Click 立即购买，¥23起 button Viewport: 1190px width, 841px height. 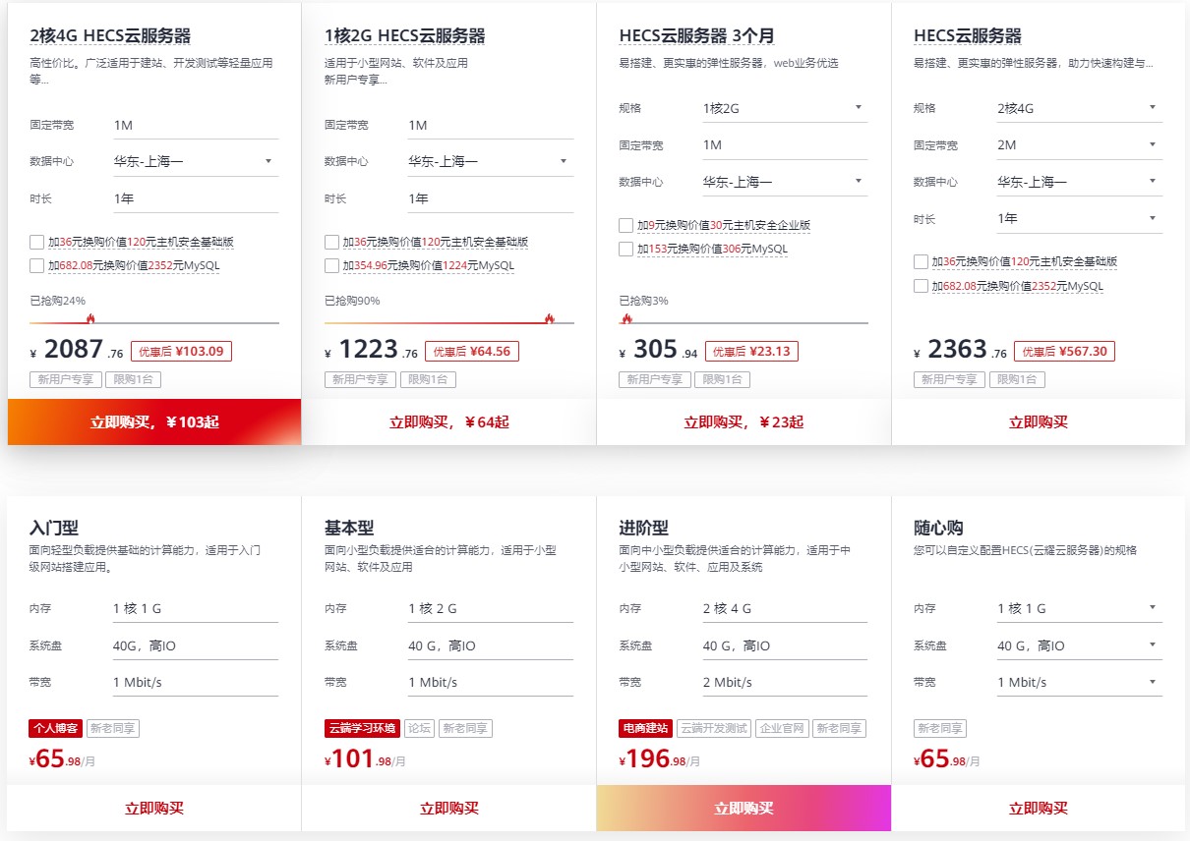[x=744, y=421]
